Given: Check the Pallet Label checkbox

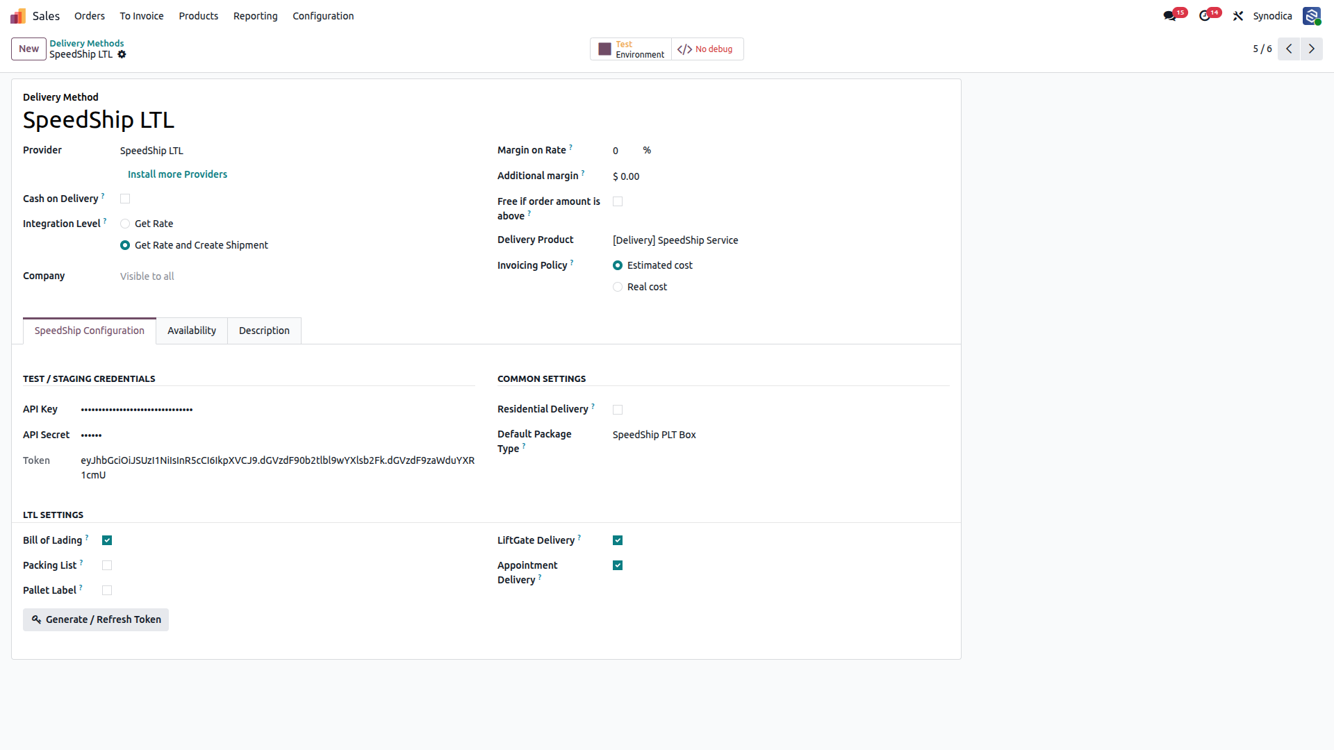Looking at the screenshot, I should tap(107, 590).
